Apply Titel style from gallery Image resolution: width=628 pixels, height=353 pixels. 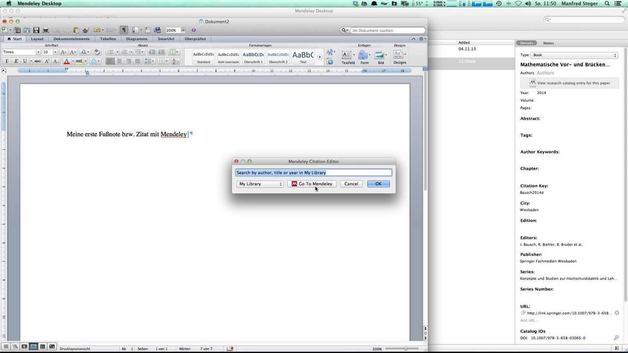coord(303,57)
